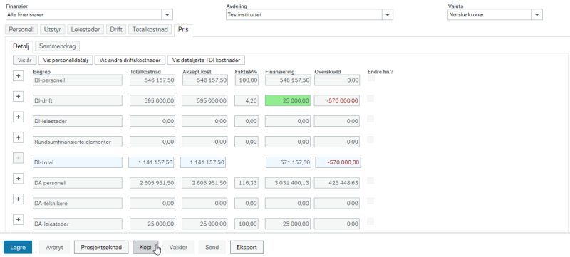The height and width of the screenshot is (257, 570).
Task: Click Vis detaljerte TDI kostnader button
Action: coord(206,60)
